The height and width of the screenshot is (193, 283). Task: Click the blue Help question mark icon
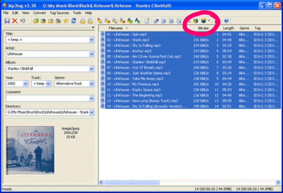click(x=226, y=21)
